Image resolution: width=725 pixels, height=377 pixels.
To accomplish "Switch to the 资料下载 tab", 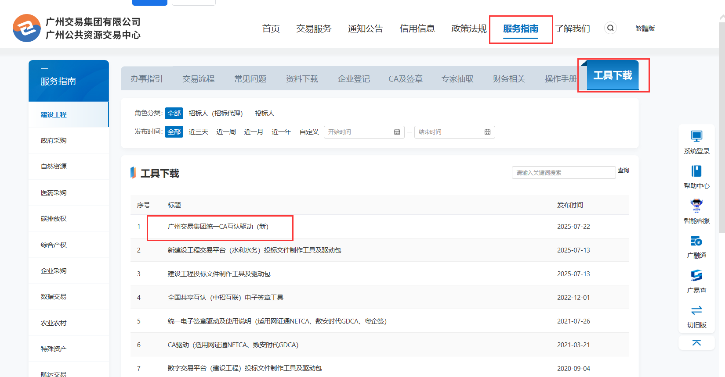I will coord(302,79).
